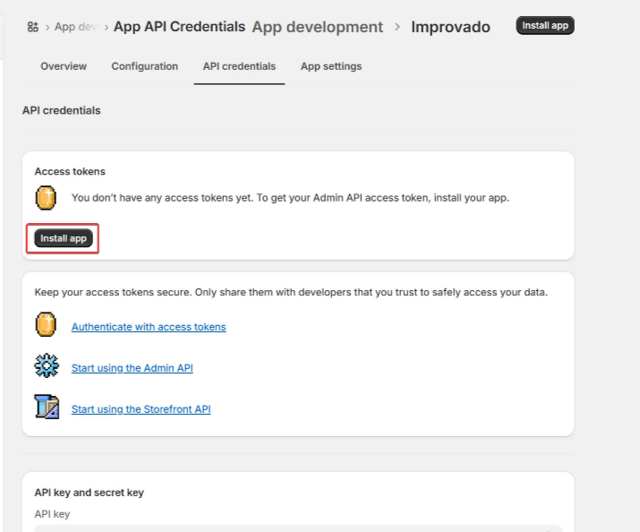The height and width of the screenshot is (532, 640).
Task: Click the API key field
Action: 297,528
